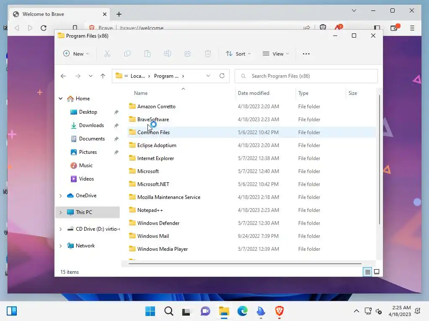Reload the page in Brave browser
Viewport: 429px width, 321px height.
point(44,28)
